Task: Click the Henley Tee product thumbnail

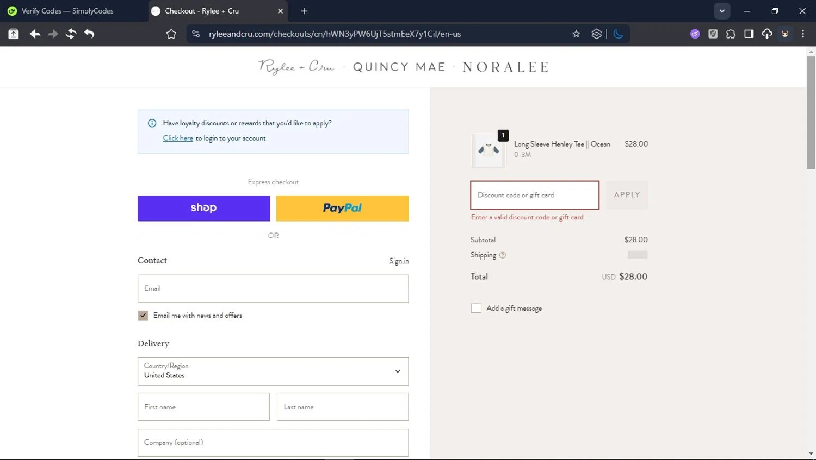Action: pos(489,150)
